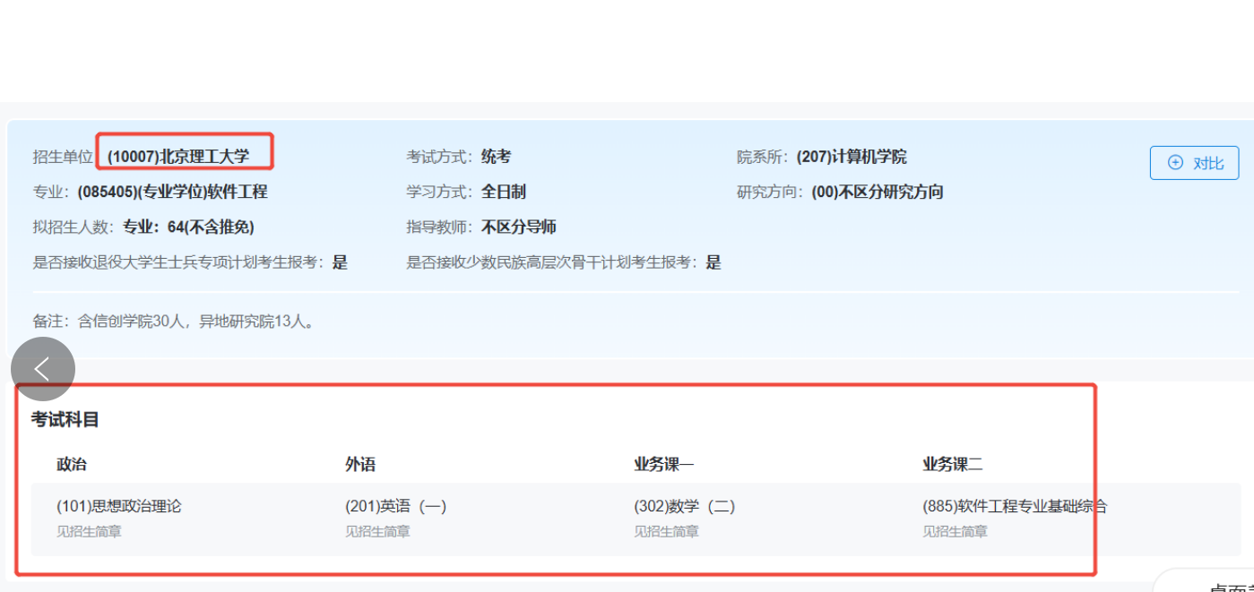
Task: Click the 考试科目 section heading
Action: click(65, 419)
